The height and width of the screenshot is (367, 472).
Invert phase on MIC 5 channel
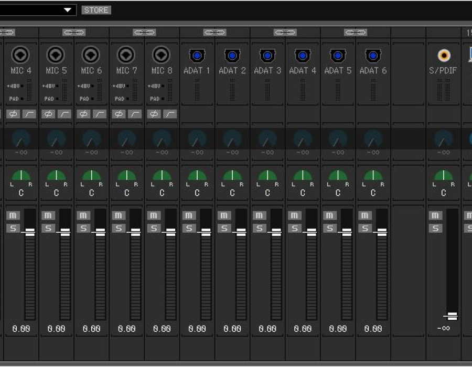click(48, 114)
